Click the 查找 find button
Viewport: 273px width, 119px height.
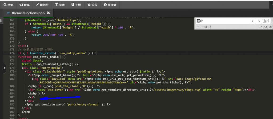(x=266, y=21)
